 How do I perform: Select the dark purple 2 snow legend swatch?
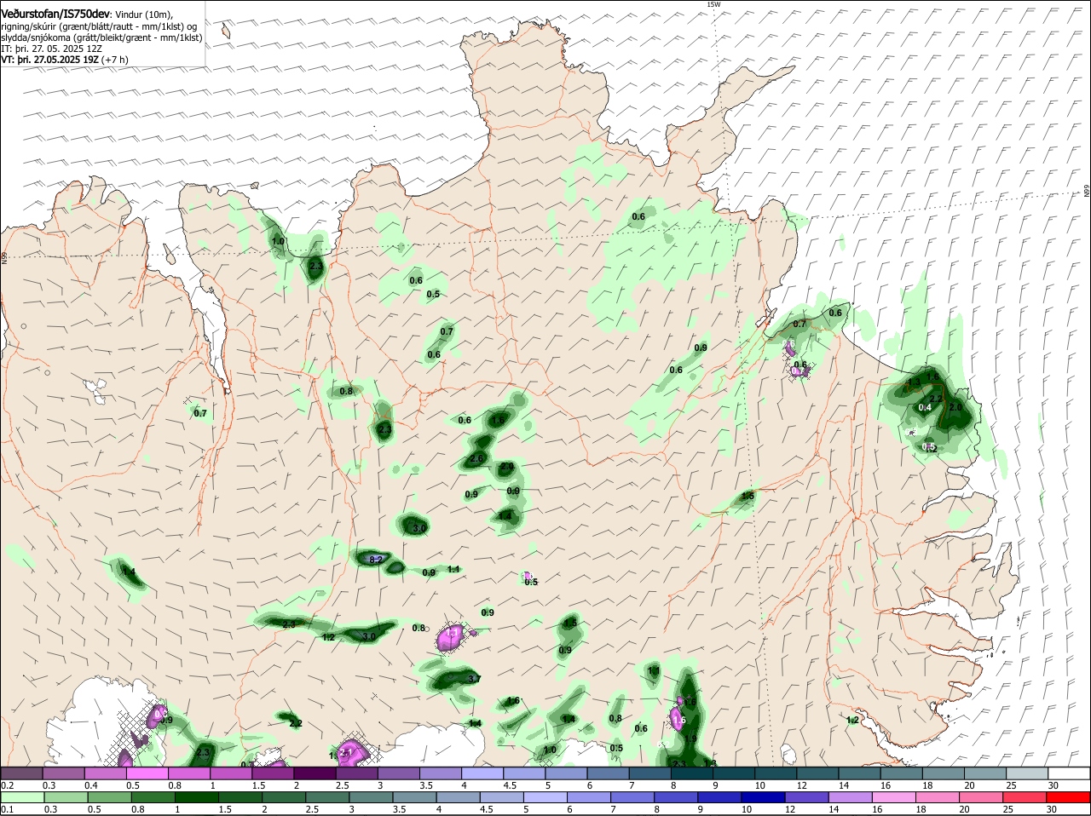coord(315,773)
